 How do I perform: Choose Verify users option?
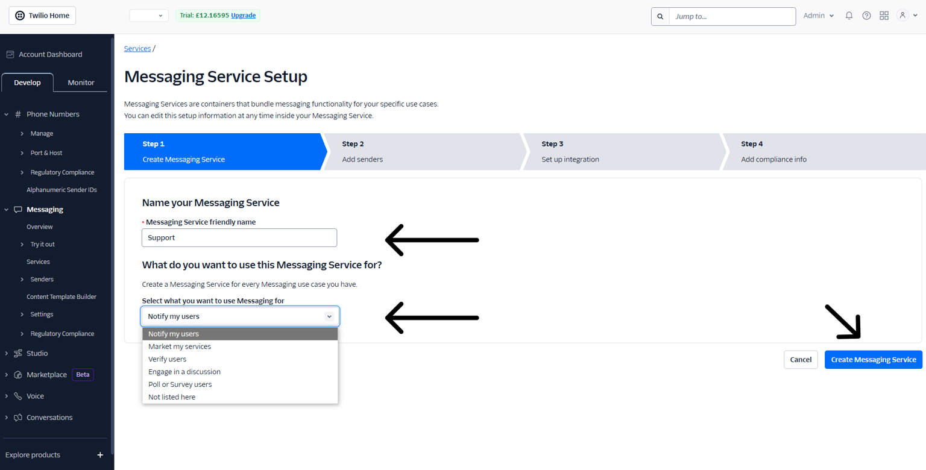coord(240,359)
